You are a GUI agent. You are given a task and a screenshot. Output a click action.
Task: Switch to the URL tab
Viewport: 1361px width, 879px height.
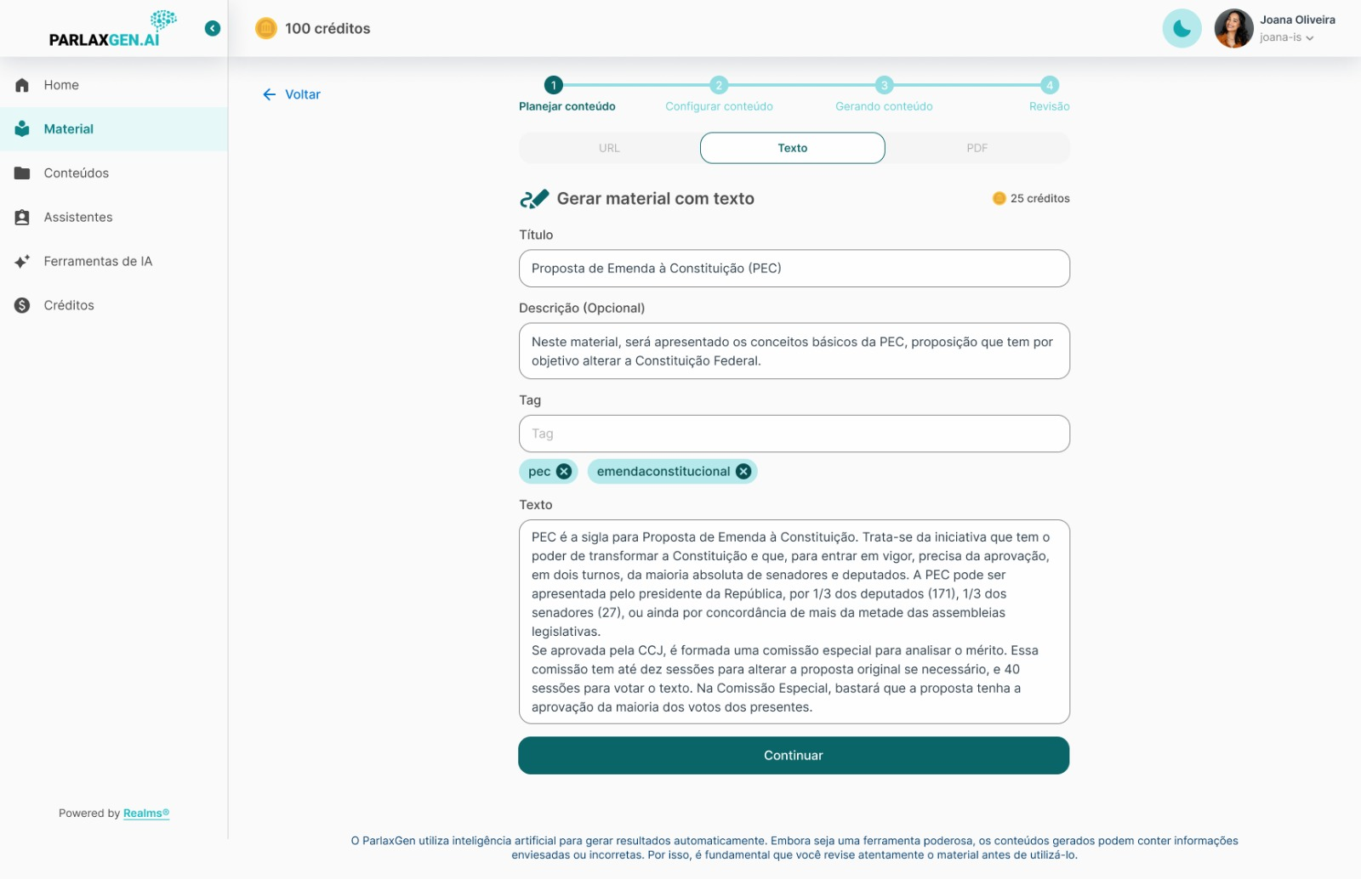point(609,148)
